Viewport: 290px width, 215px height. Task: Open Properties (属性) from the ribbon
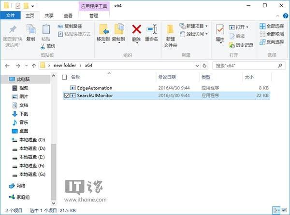tap(220, 29)
